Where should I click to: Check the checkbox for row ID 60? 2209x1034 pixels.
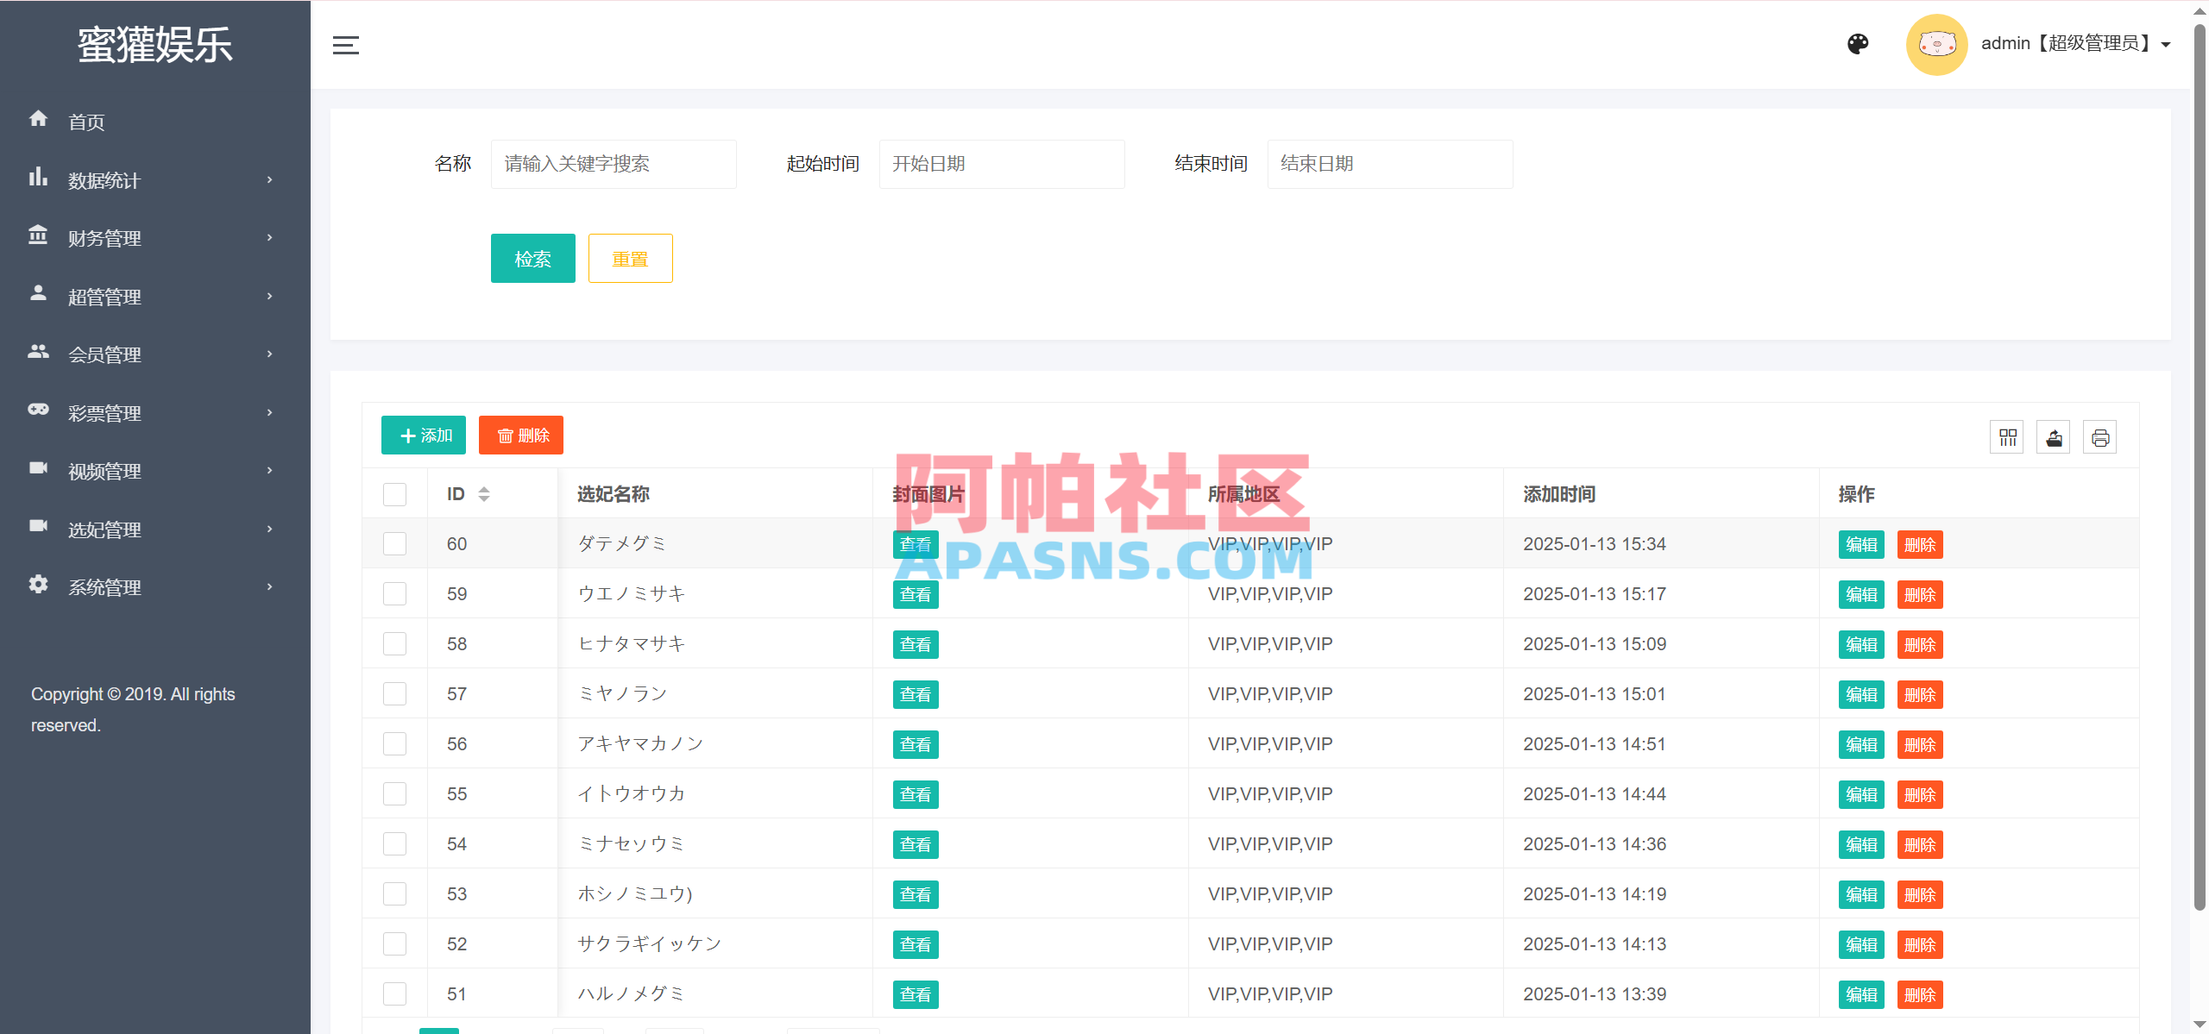[x=394, y=543]
